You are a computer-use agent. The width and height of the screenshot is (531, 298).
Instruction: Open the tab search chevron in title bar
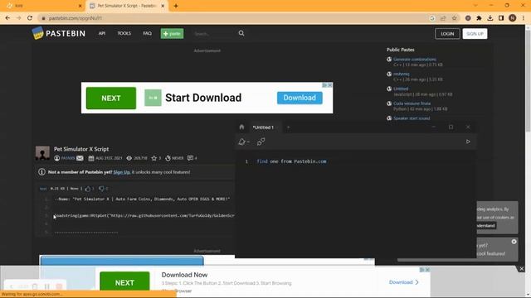pos(475,6)
